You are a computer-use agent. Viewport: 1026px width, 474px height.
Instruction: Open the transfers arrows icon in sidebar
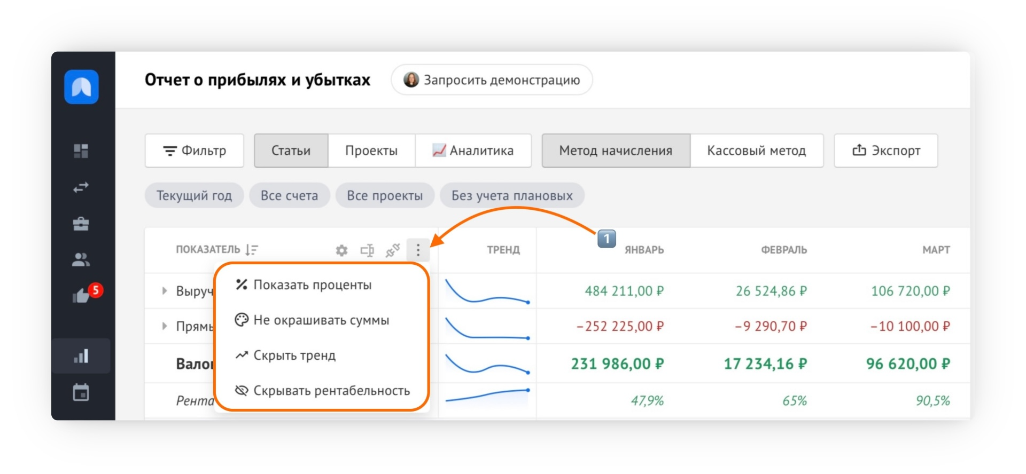[x=81, y=187]
